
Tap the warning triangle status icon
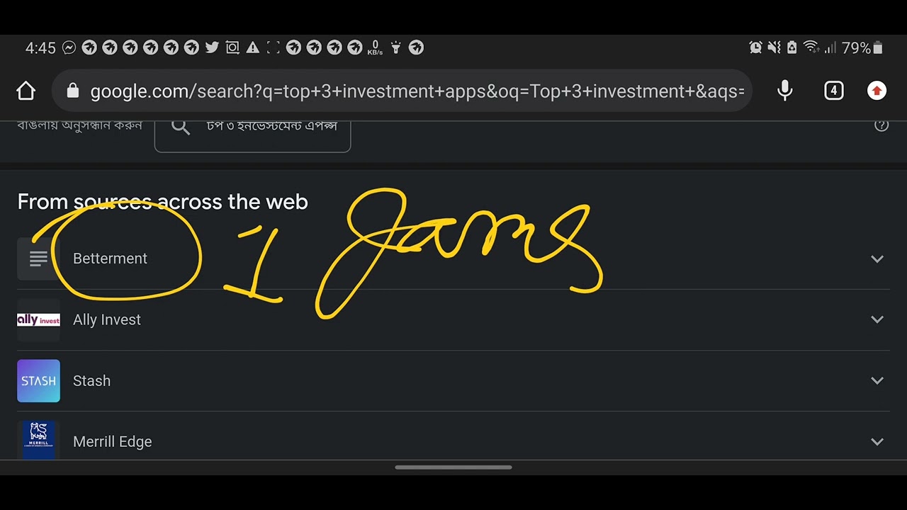pyautogui.click(x=252, y=47)
